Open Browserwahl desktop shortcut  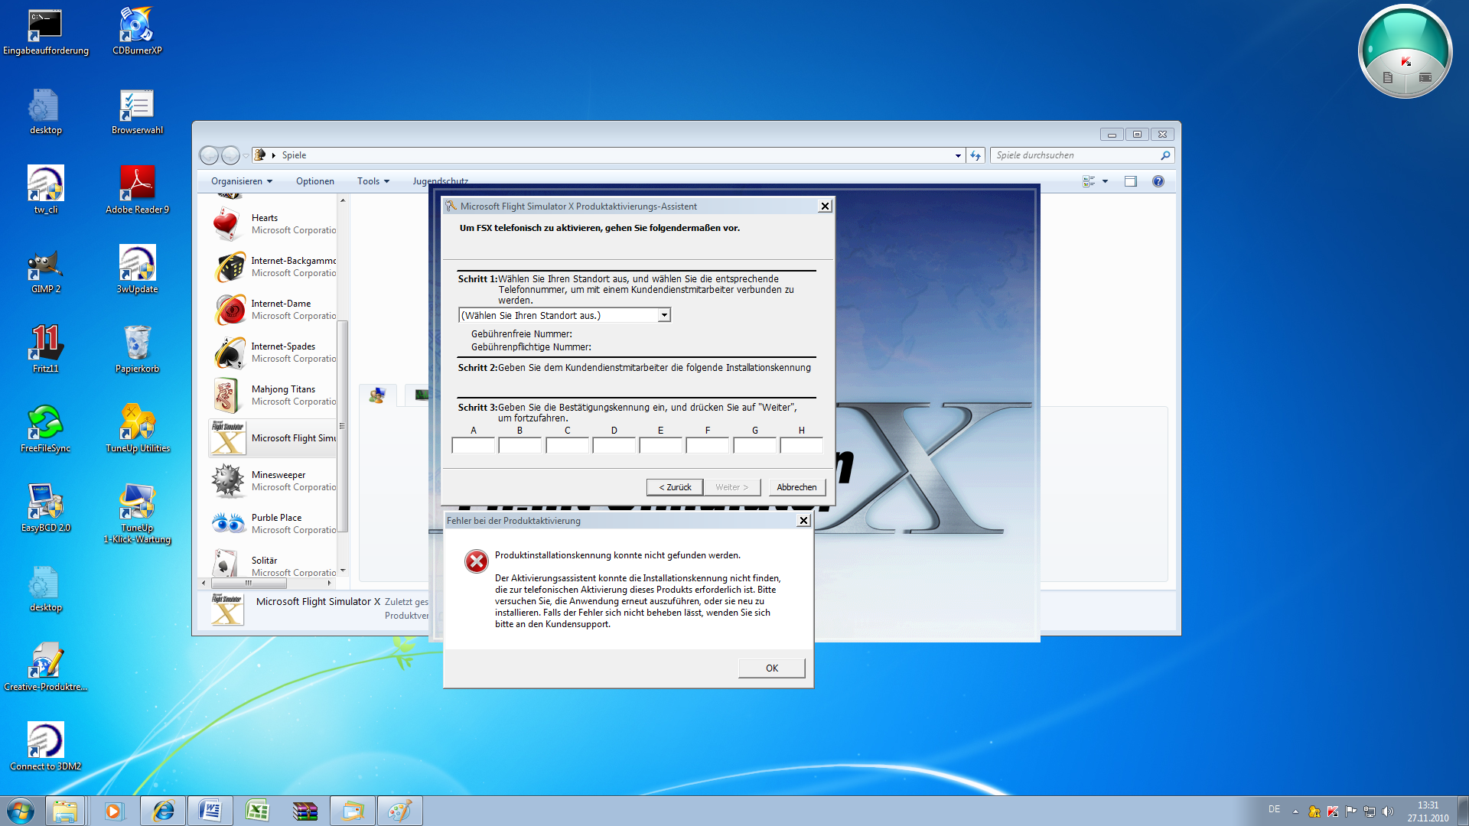point(137,112)
